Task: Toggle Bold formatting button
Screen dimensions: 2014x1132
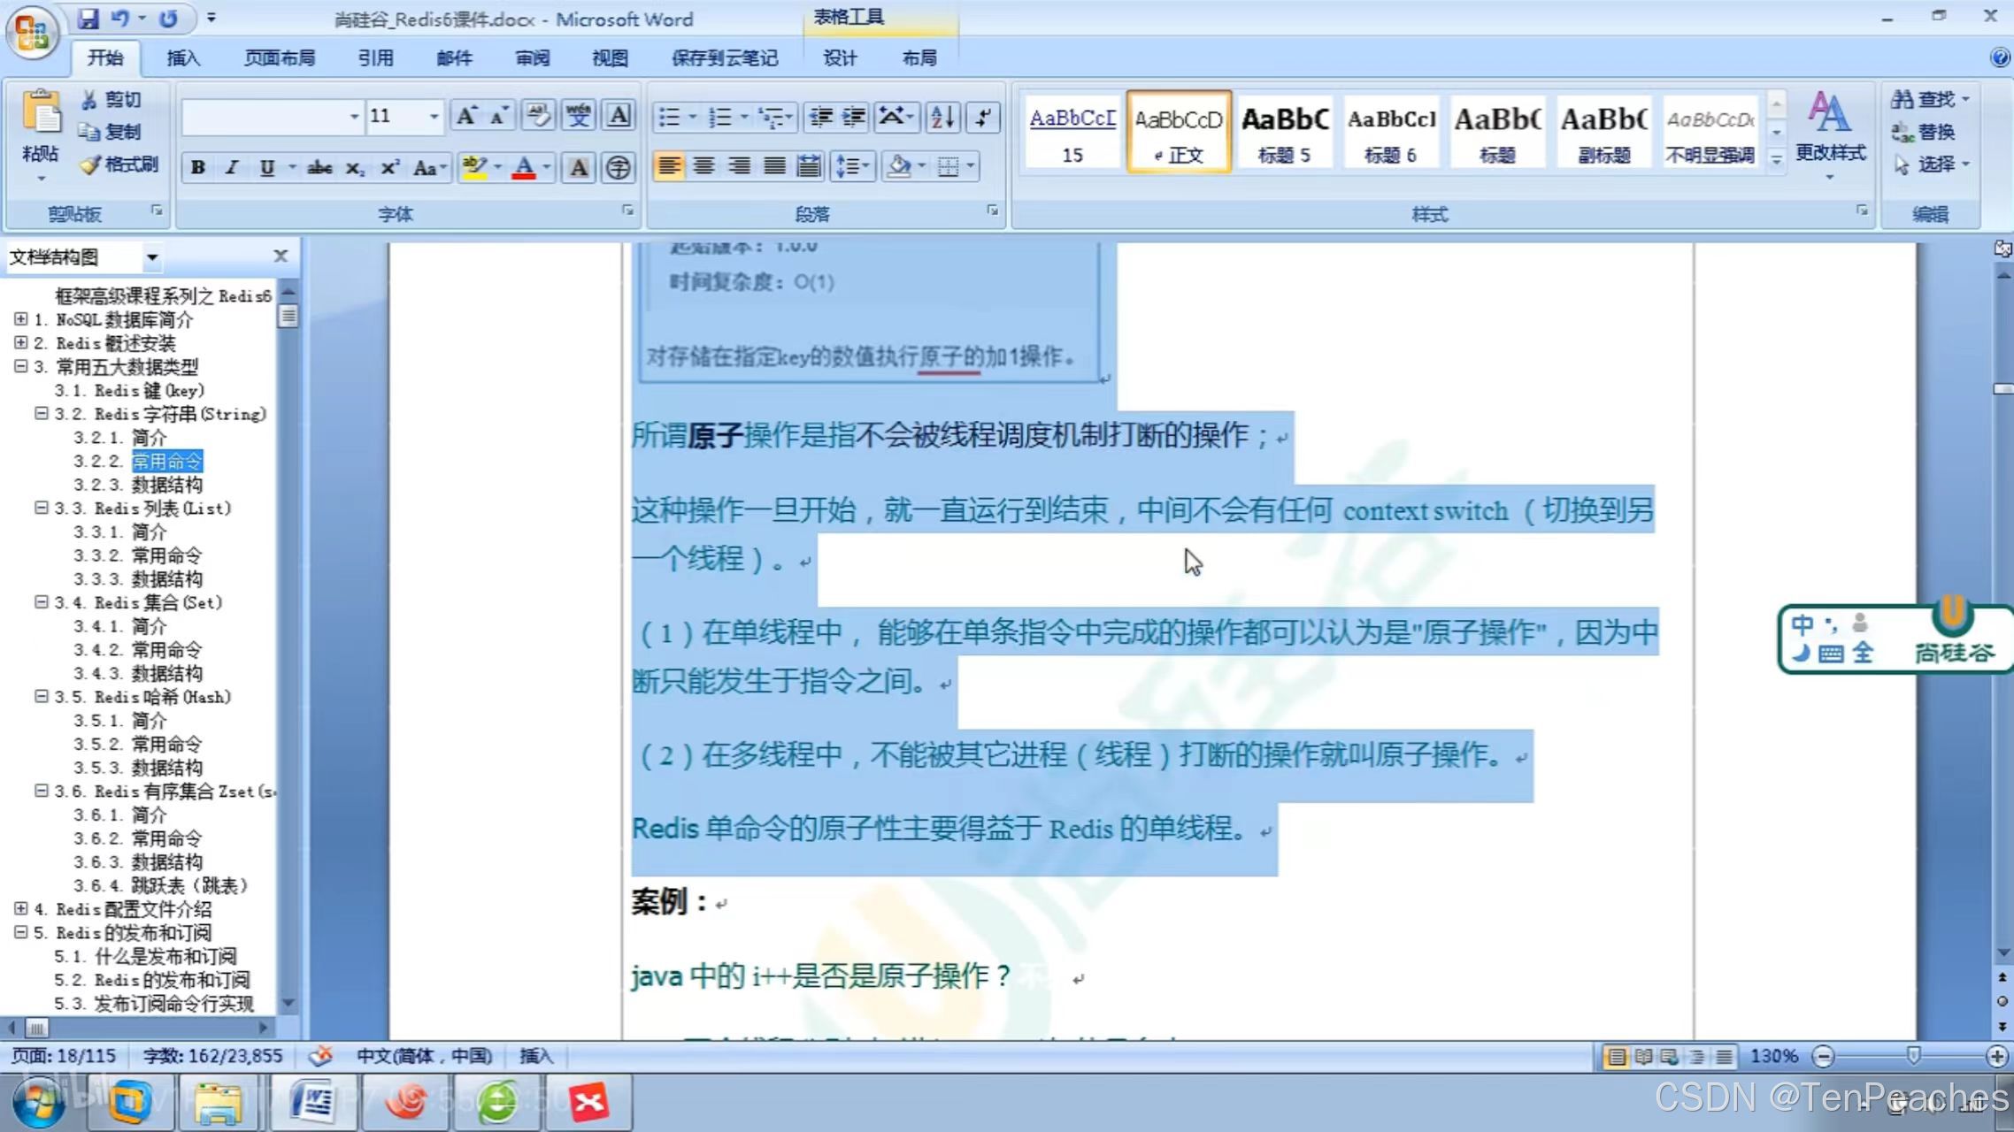Action: (x=198, y=167)
